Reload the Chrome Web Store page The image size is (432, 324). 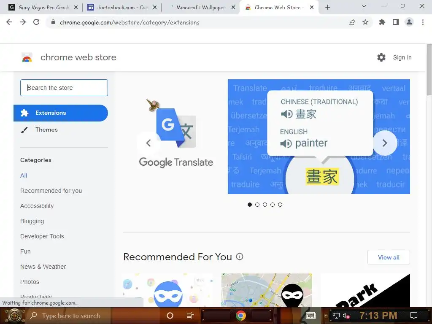point(36,22)
